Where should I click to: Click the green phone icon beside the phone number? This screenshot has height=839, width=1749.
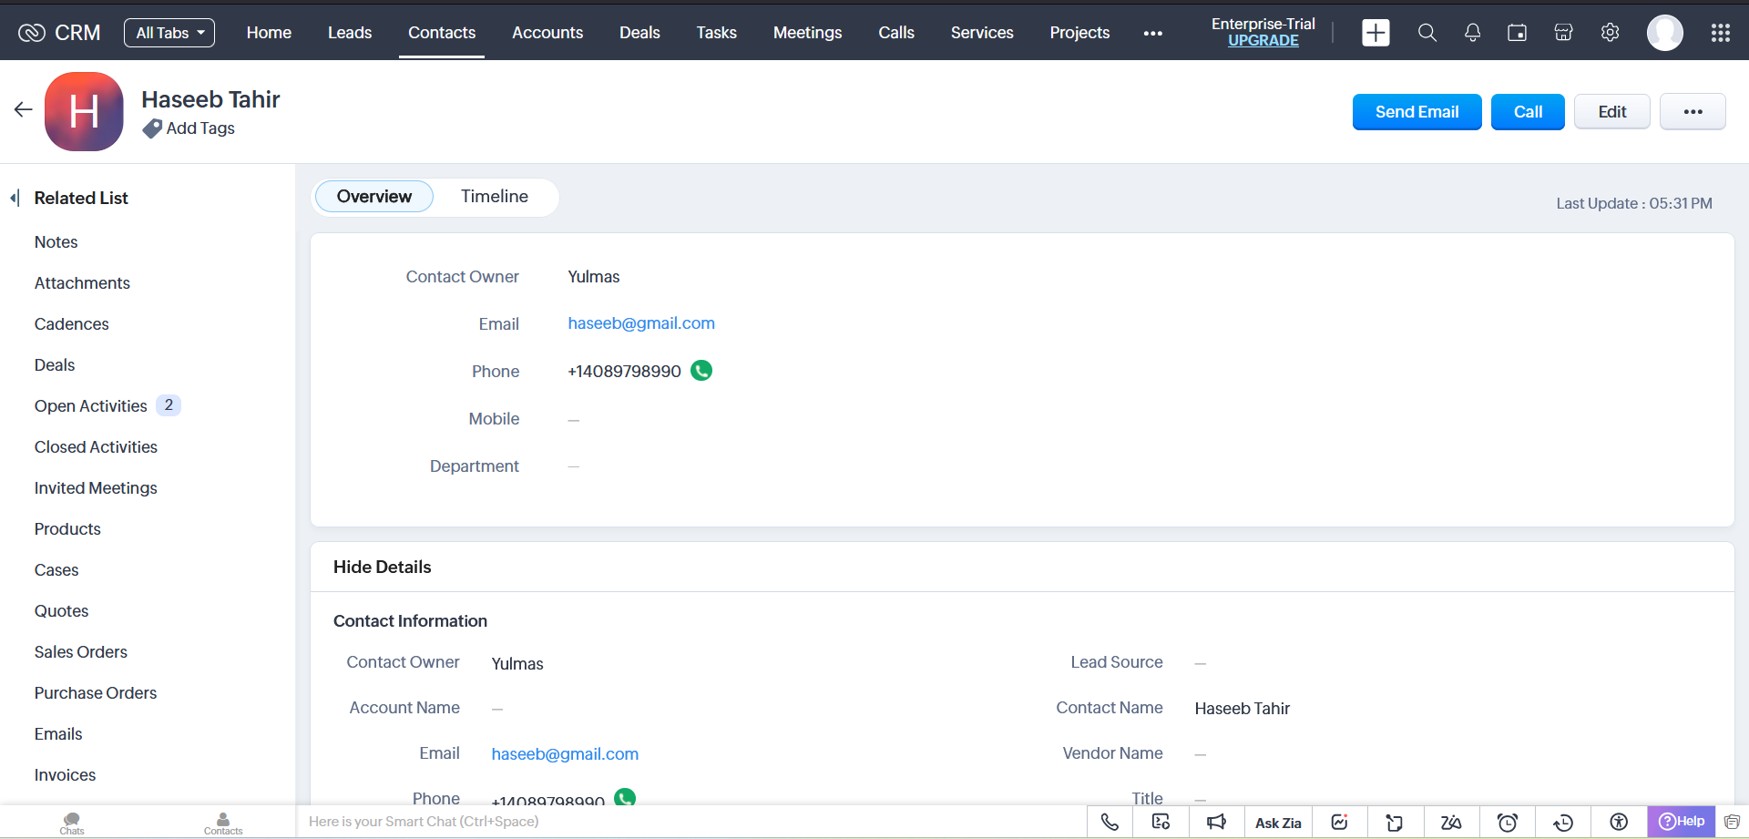pos(701,371)
